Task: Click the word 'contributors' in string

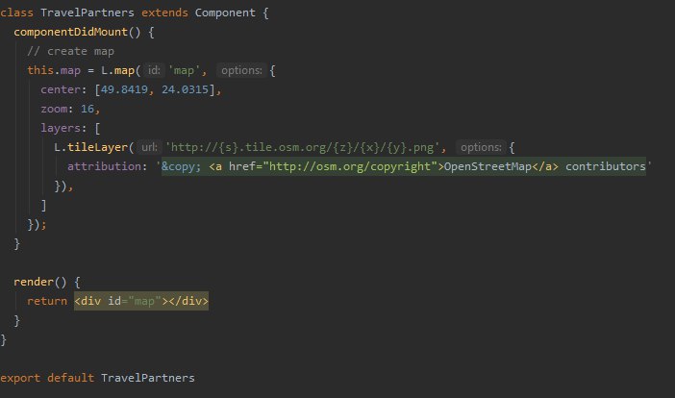Action: tap(605, 166)
